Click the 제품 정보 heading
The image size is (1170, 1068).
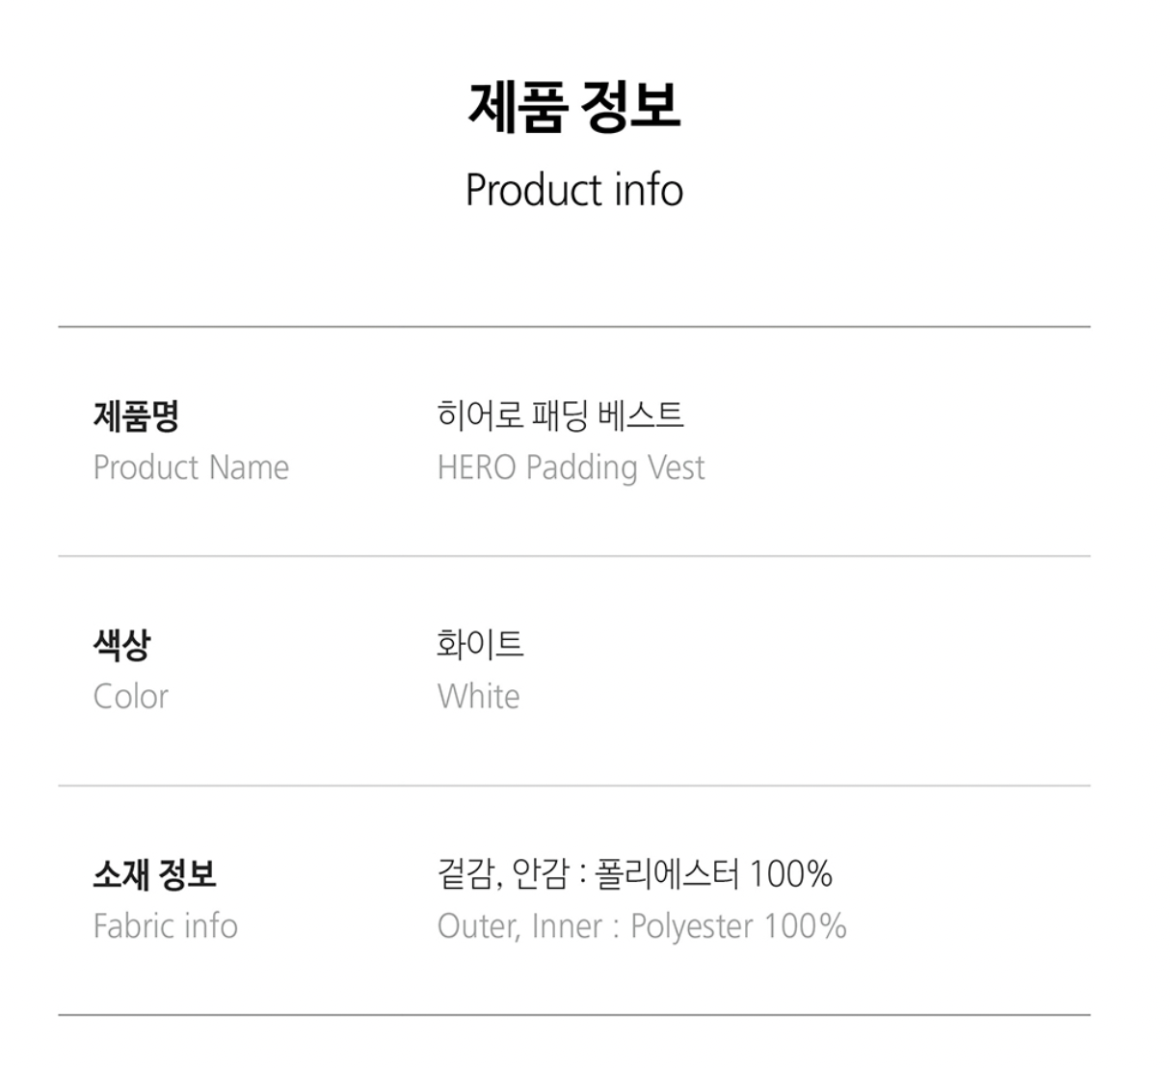[x=574, y=106]
